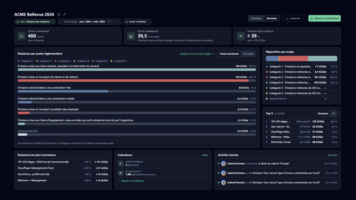Click blue segment of scope distribution bar

click(272, 59)
